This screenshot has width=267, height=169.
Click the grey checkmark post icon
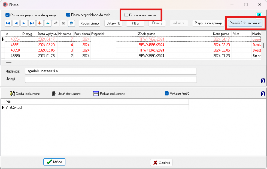(x=55, y=23)
